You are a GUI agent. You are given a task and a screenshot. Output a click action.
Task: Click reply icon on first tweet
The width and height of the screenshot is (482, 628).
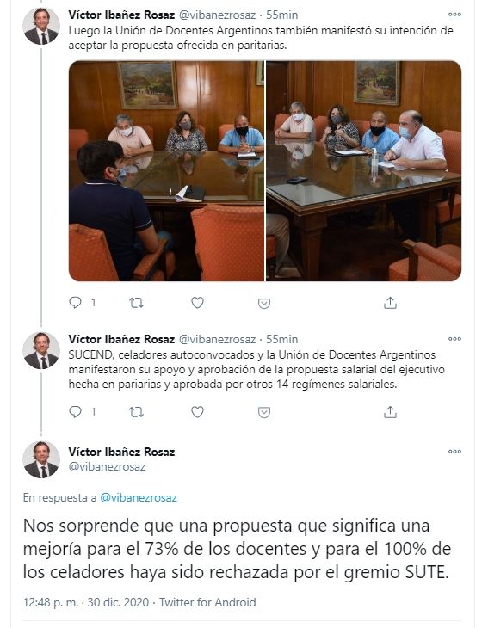point(76,302)
